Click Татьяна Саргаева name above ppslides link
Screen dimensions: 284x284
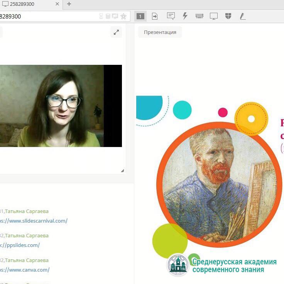click(x=27, y=235)
